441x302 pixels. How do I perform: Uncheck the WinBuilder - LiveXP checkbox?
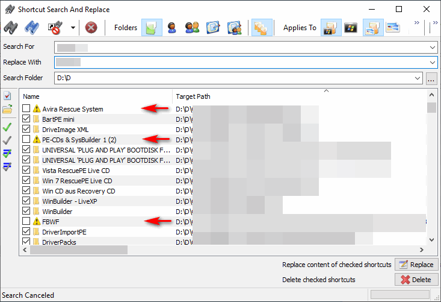pyautogui.click(x=26, y=200)
